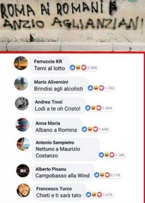Open Mario Alivernini's avatar
This screenshot has width=145, height=203.
click(21, 83)
